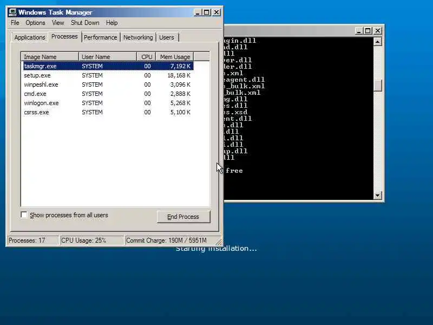Minimize the command prompt window

tap(358, 31)
